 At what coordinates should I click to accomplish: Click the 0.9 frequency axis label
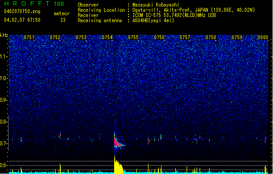3,100
